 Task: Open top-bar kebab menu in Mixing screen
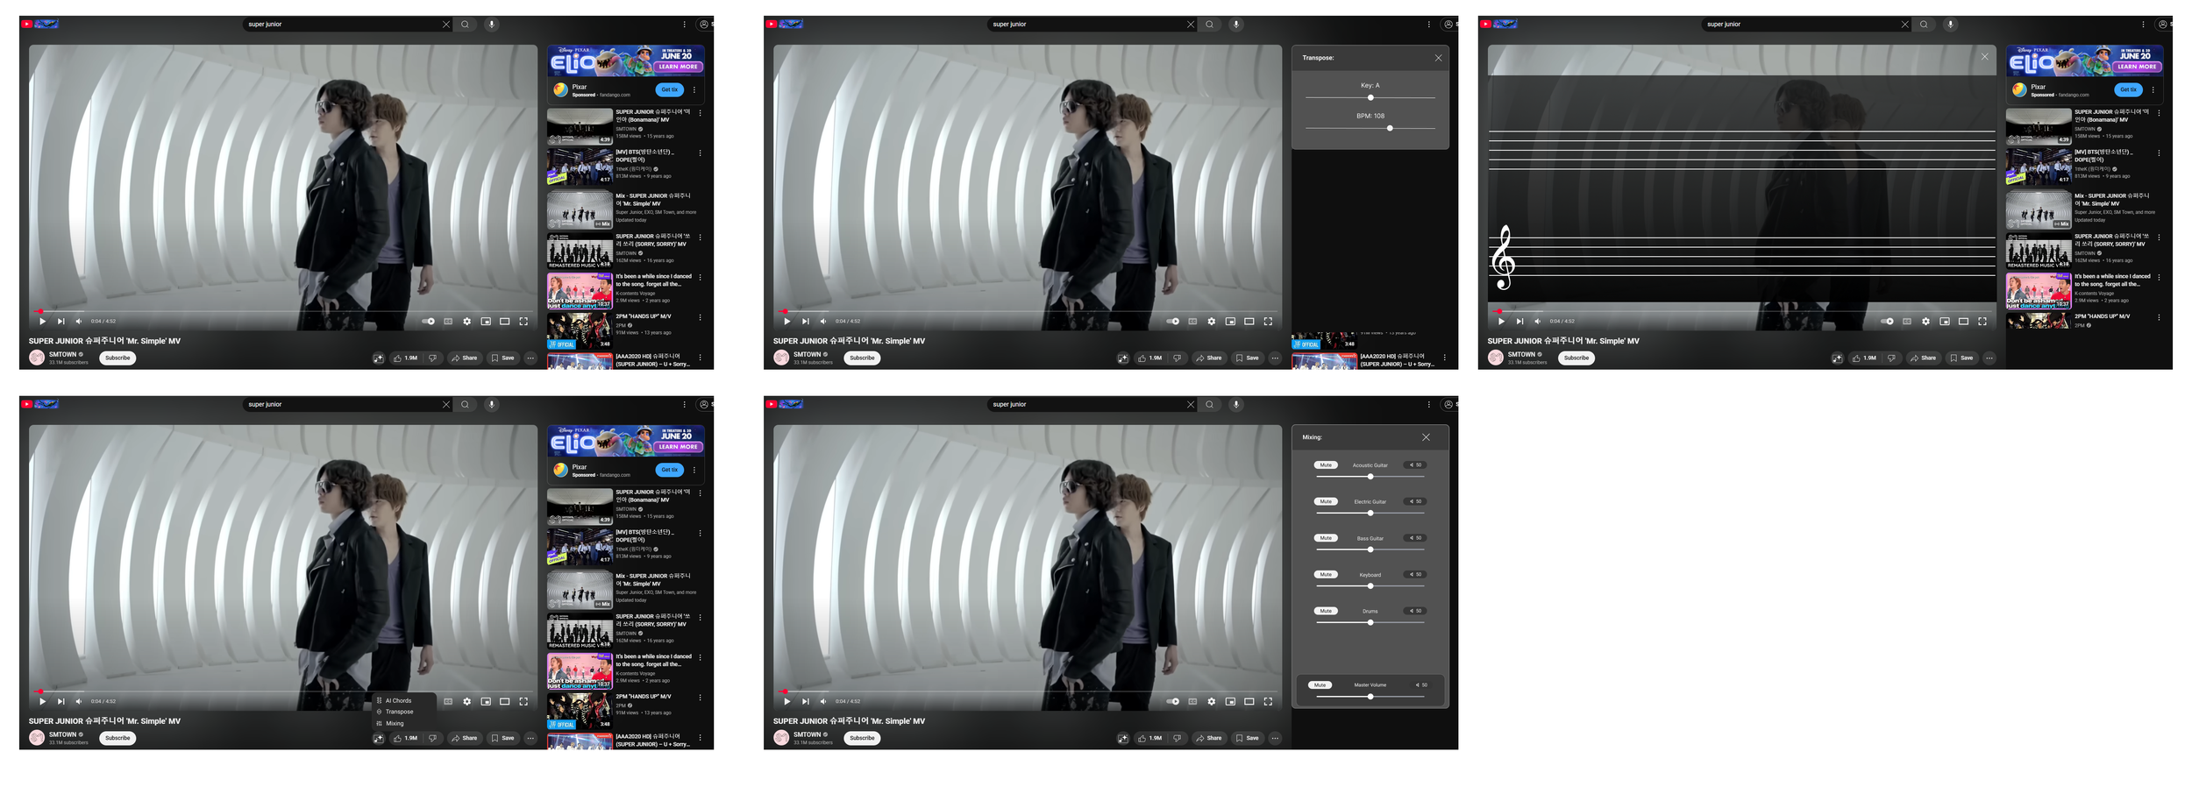[x=1428, y=405]
